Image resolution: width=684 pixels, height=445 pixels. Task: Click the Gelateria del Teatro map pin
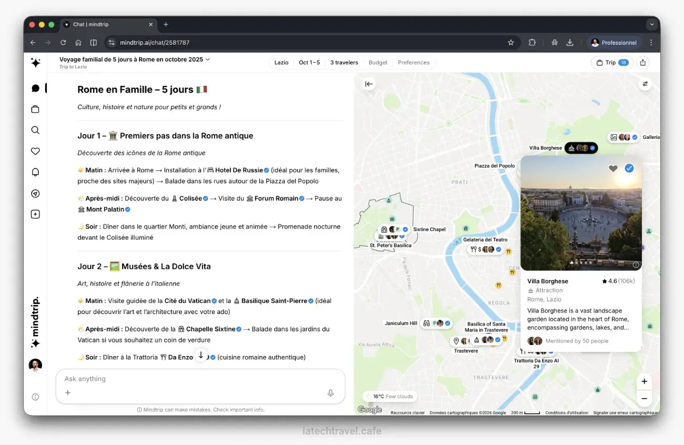(486, 249)
